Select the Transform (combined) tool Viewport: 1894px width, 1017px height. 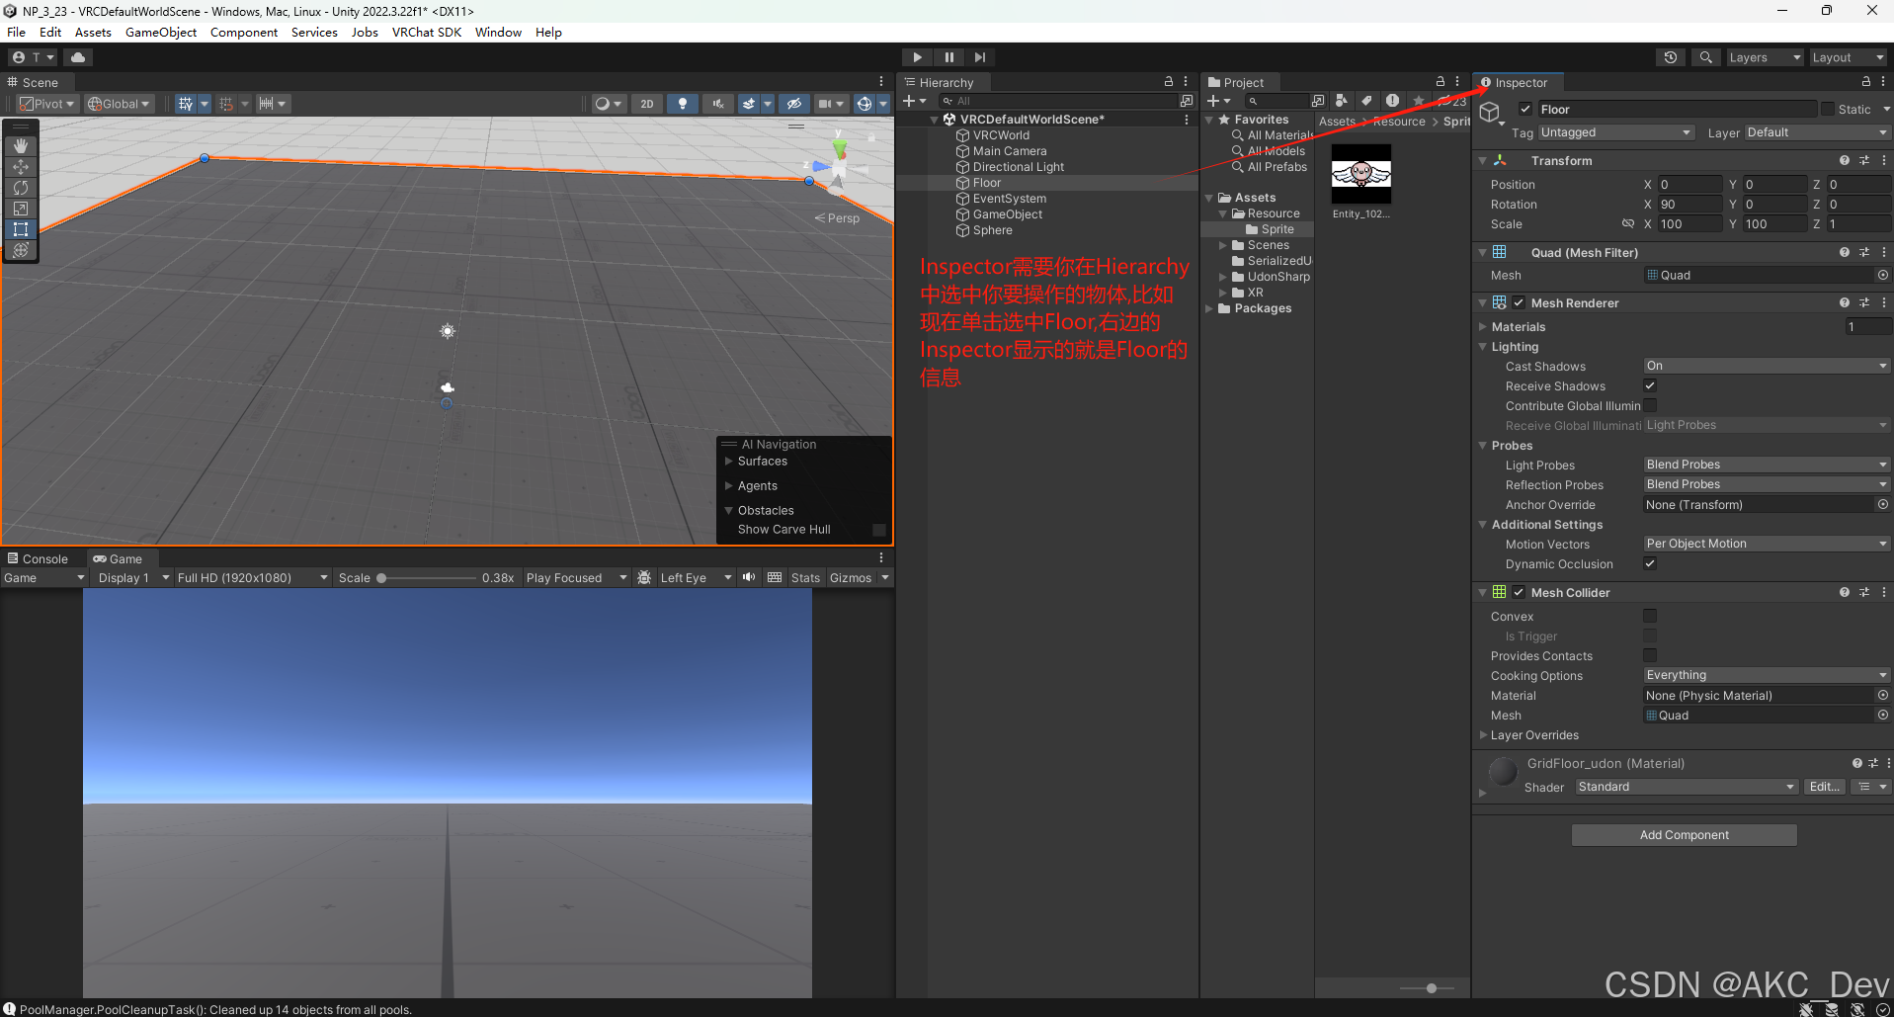[x=21, y=249]
